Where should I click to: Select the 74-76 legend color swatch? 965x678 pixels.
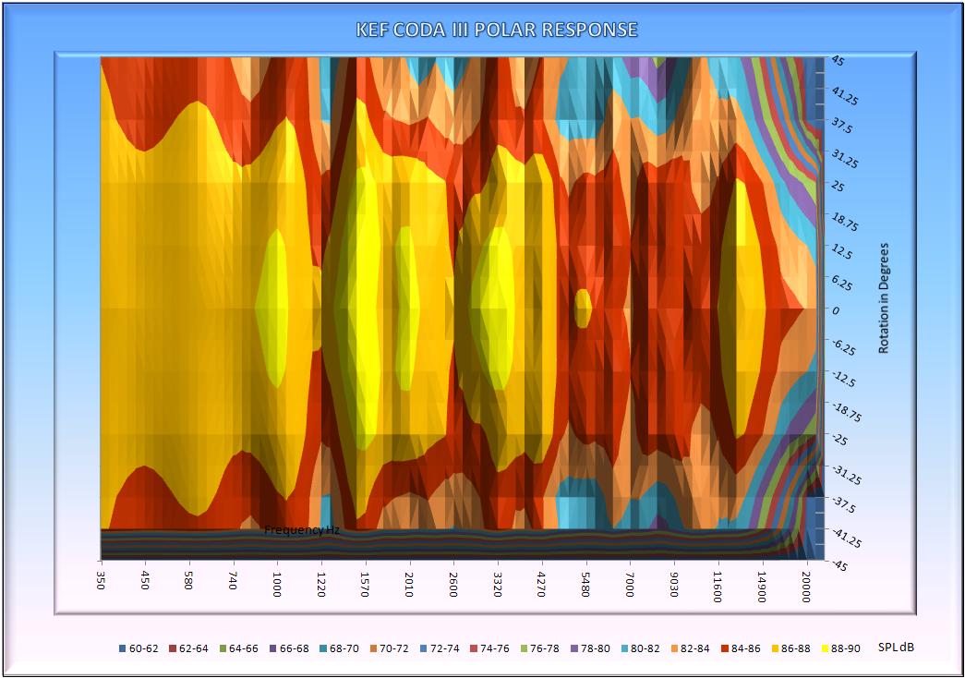[x=474, y=648]
